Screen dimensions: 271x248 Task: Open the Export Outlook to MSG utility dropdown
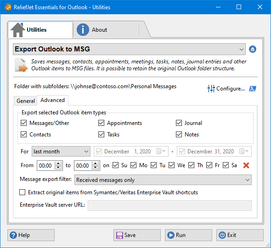tap(129, 49)
